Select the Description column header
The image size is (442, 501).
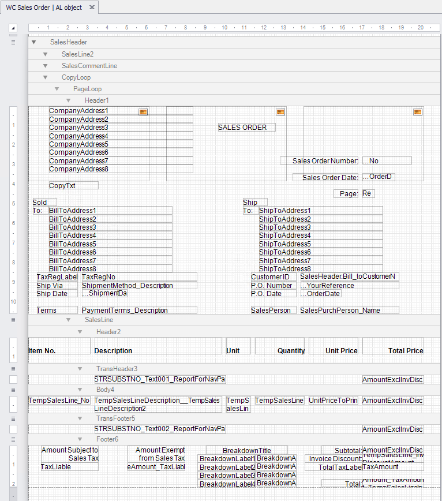coord(158,346)
